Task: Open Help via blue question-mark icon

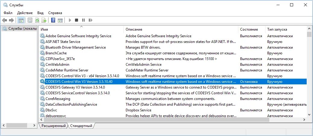Action: point(53,20)
